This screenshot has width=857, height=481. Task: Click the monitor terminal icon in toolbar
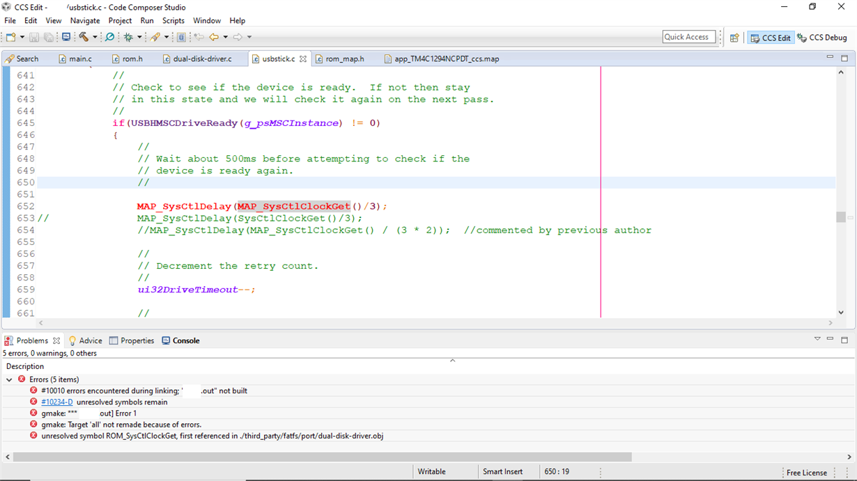pyautogui.click(x=66, y=37)
